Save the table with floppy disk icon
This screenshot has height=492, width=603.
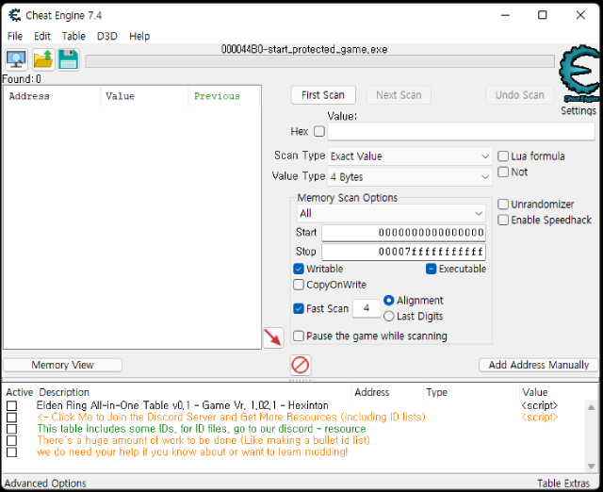coord(69,59)
